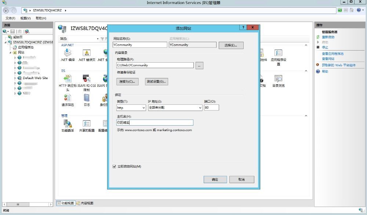Open the 功能委派 feature icon
Image resolution: width=367 pixels, height=215 pixels.
(x=68, y=124)
